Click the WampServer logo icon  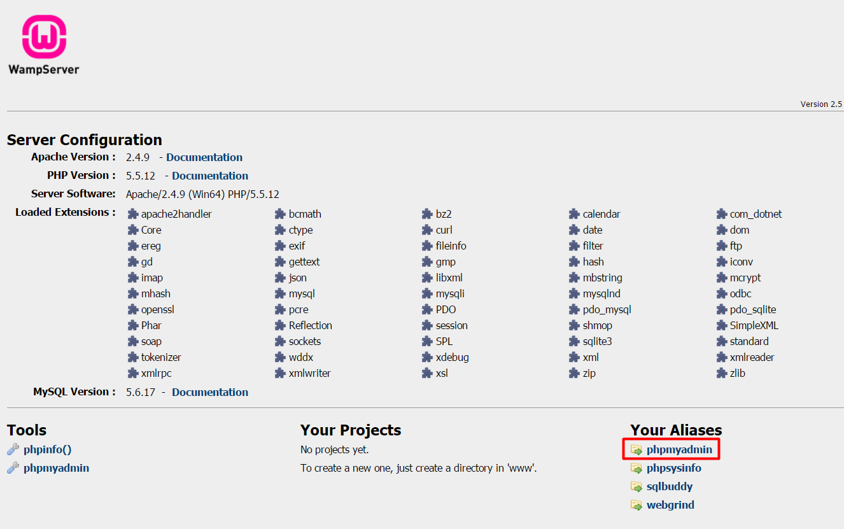[44, 37]
